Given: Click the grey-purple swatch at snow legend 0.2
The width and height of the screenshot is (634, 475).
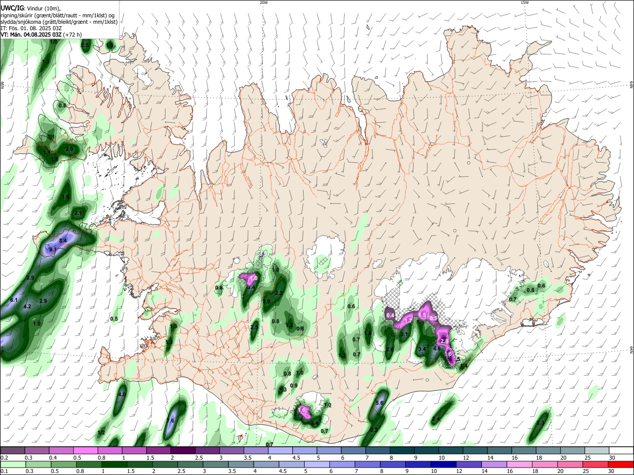Looking at the screenshot, I should [12, 451].
